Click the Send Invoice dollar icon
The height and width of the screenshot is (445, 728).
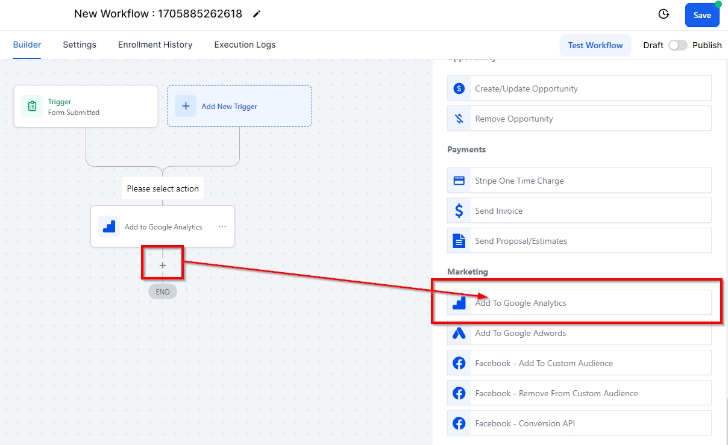[459, 211]
